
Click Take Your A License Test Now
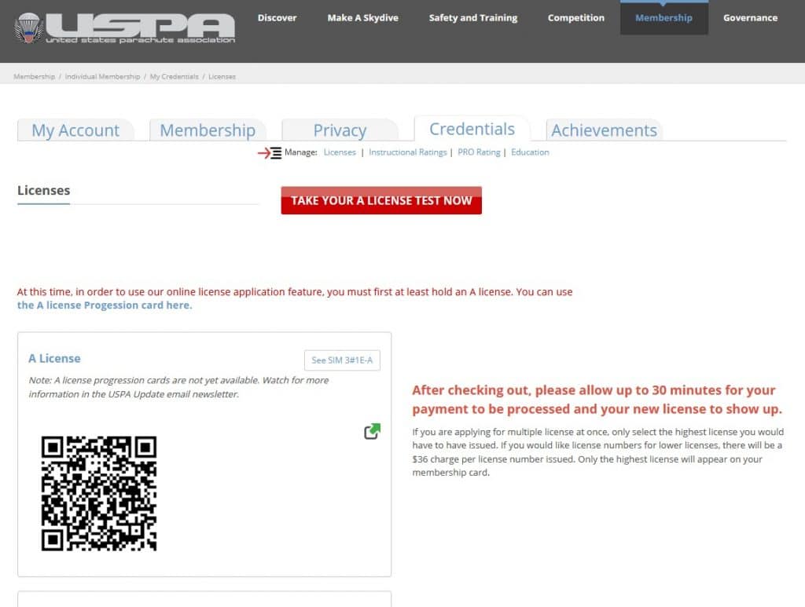click(381, 200)
